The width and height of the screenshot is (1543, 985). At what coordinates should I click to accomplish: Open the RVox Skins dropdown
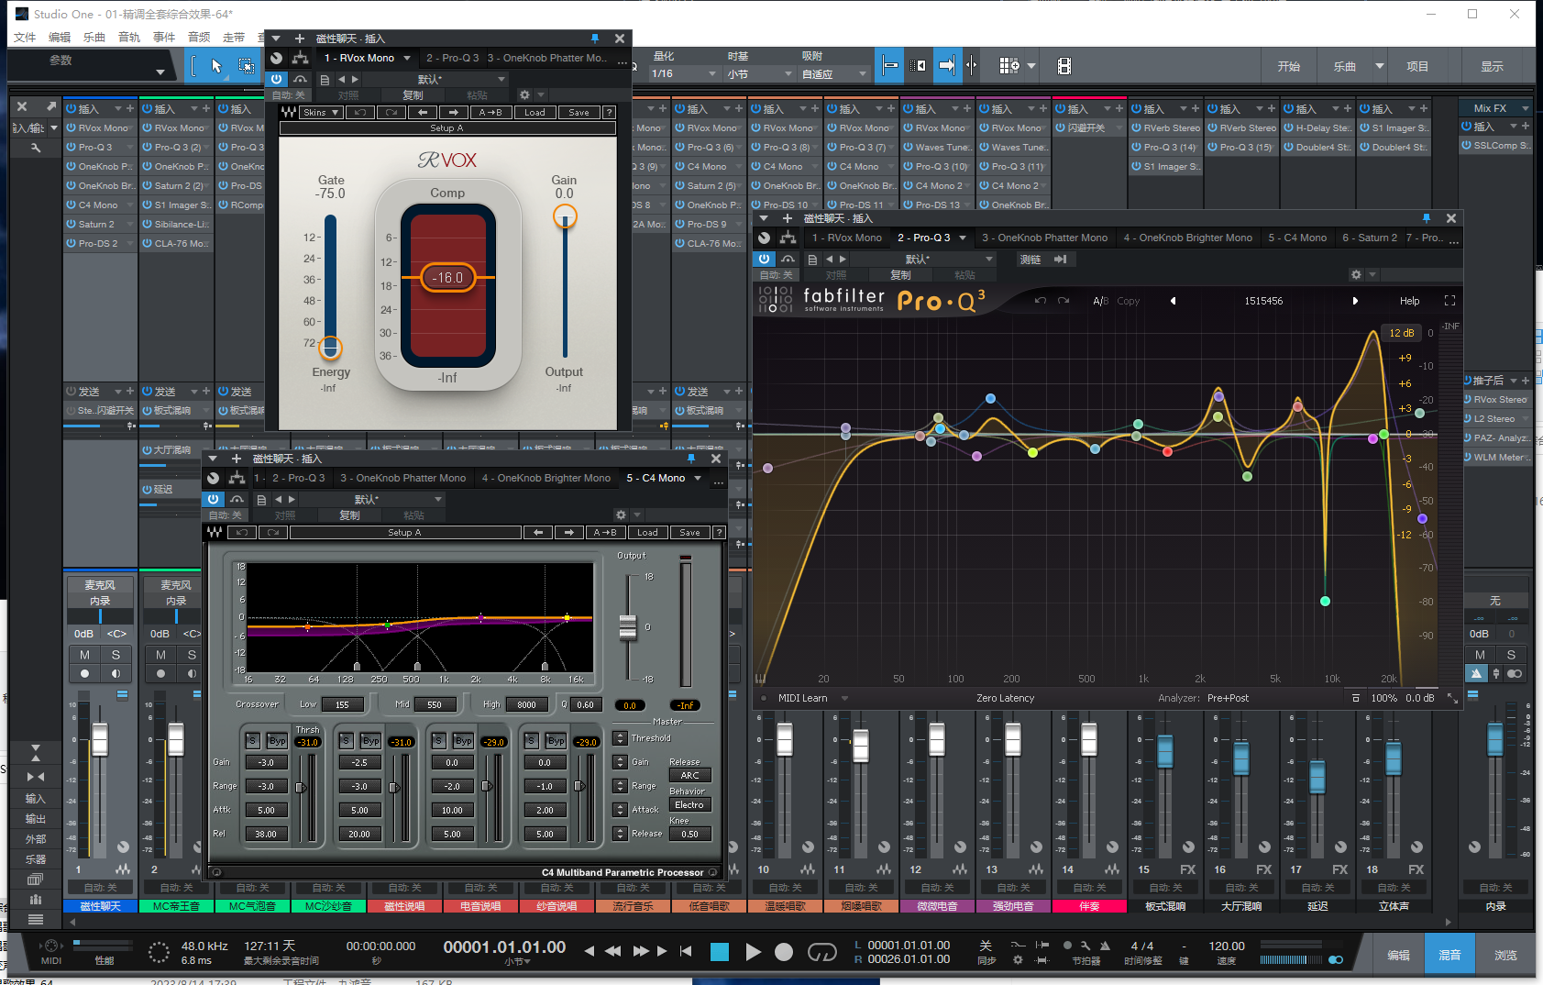coord(321,113)
